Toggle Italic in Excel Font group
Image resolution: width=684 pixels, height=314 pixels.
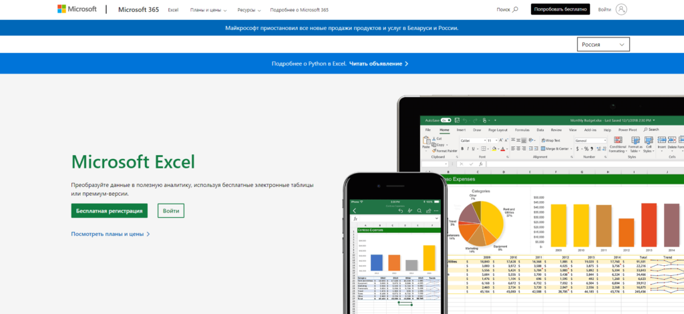pos(468,149)
